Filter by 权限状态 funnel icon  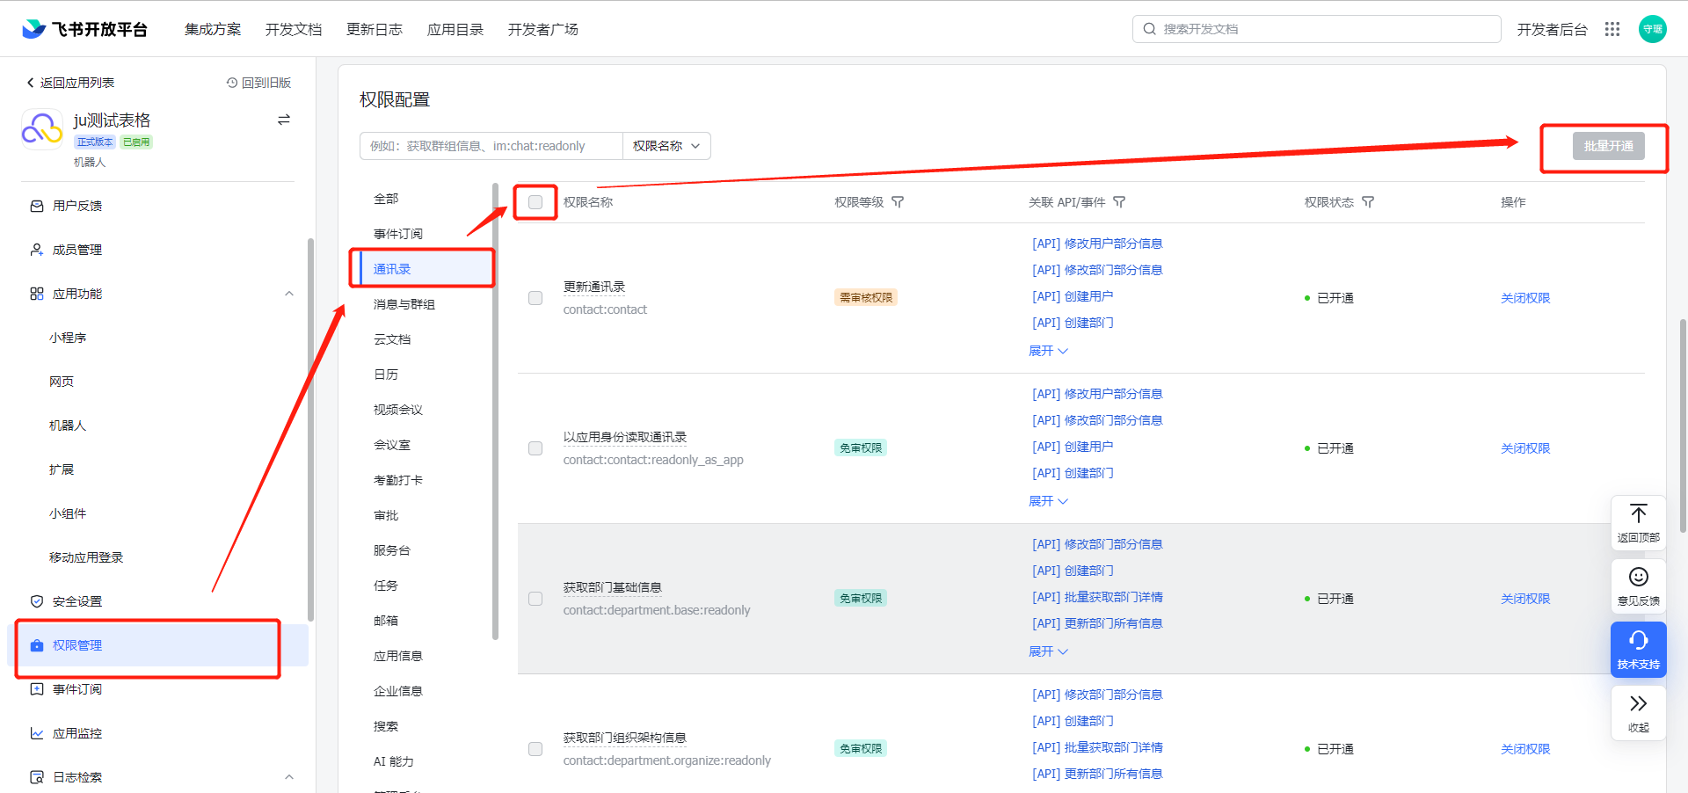(x=1368, y=202)
